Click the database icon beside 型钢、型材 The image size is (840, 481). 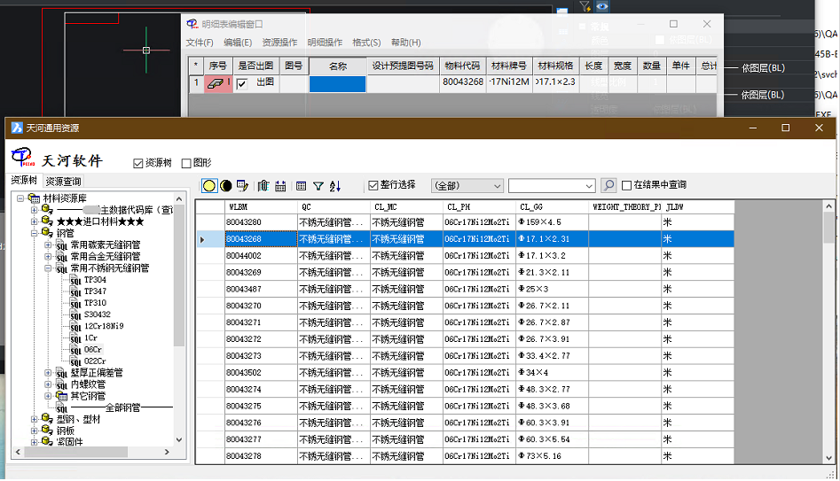tap(48, 418)
